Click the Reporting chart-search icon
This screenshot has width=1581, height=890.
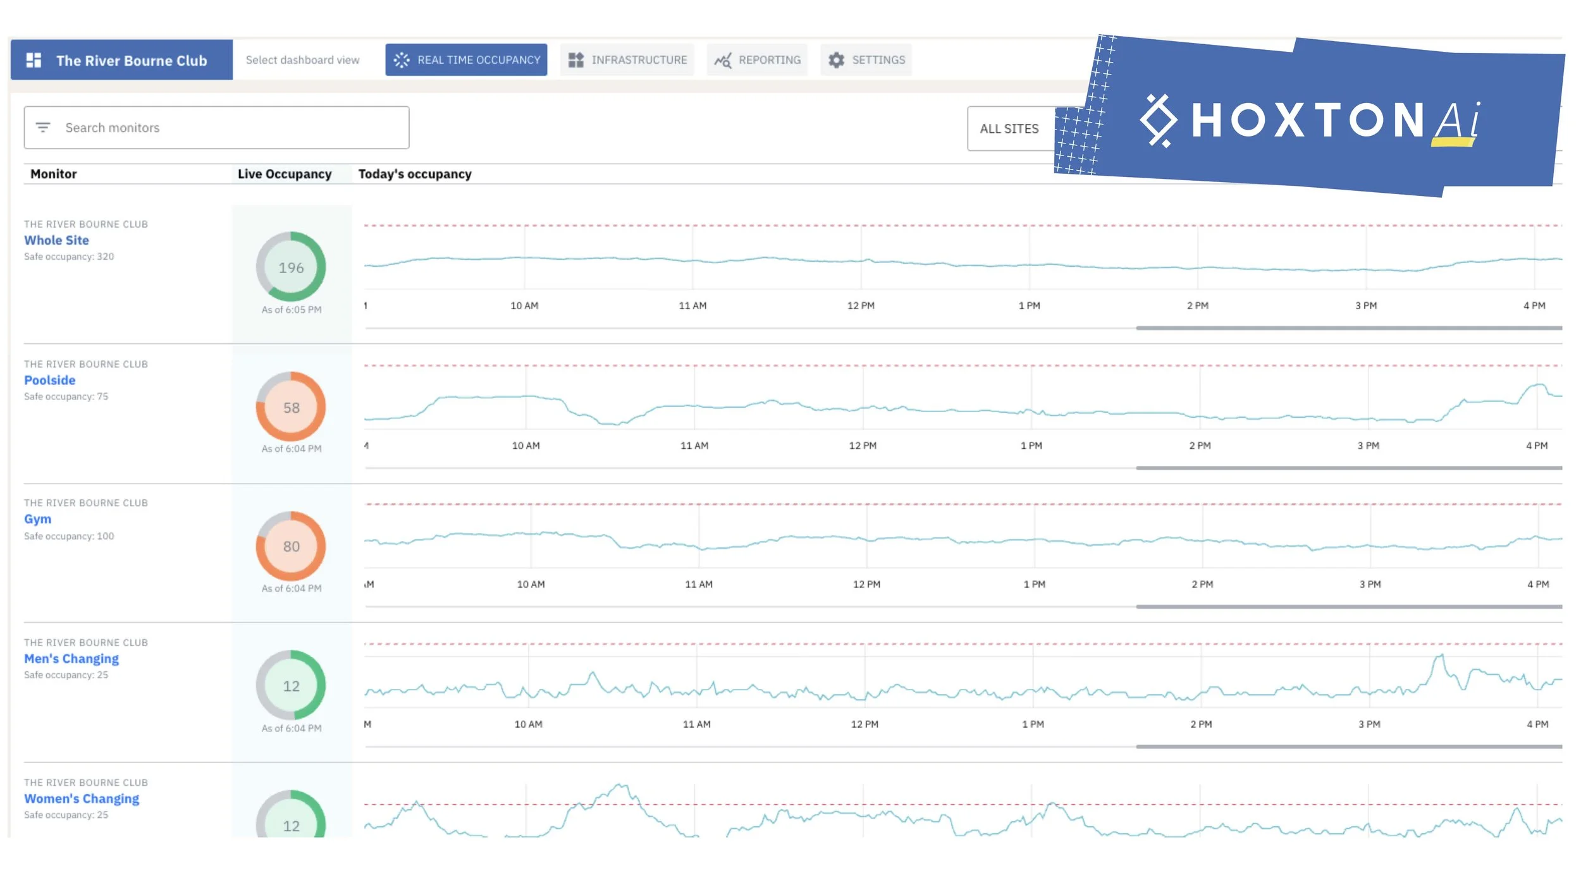pyautogui.click(x=722, y=60)
